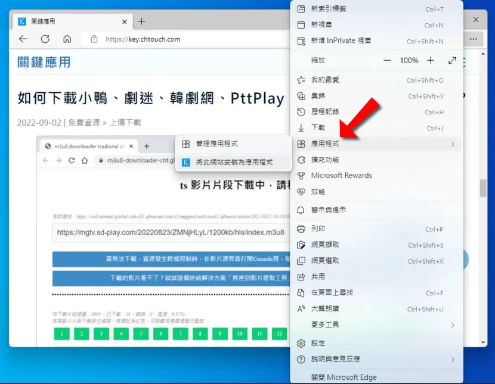Switch to the 關鍵應用 tab
This screenshot has width=495, height=384.
(x=73, y=21)
